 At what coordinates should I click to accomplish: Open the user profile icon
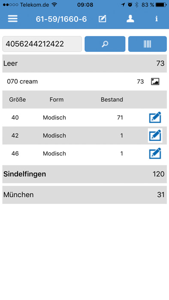[x=130, y=19]
